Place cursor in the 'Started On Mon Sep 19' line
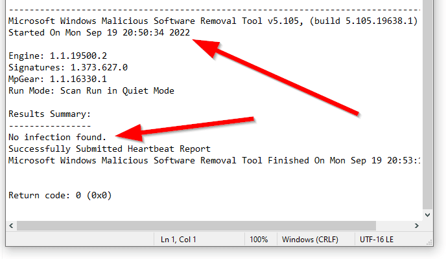This screenshot has height=259, width=446. (99, 32)
